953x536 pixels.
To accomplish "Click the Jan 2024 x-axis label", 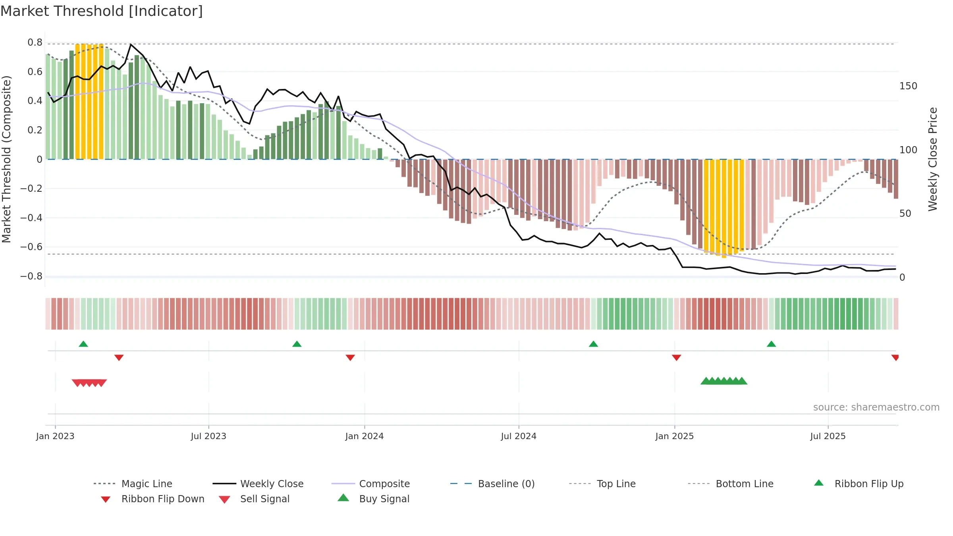I will pyautogui.click(x=365, y=436).
